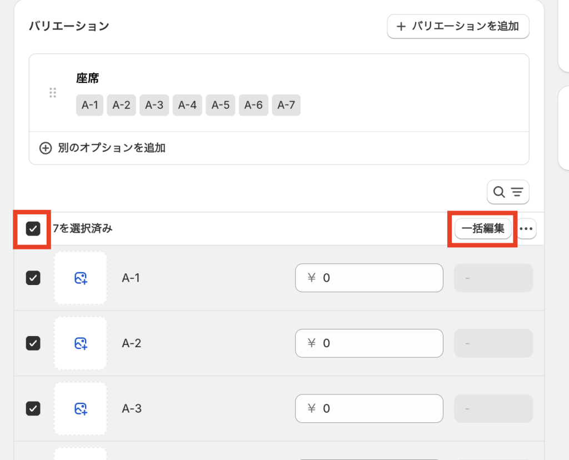Click the add image icon for A-2
Screen dimensions: 569x460
coord(81,343)
